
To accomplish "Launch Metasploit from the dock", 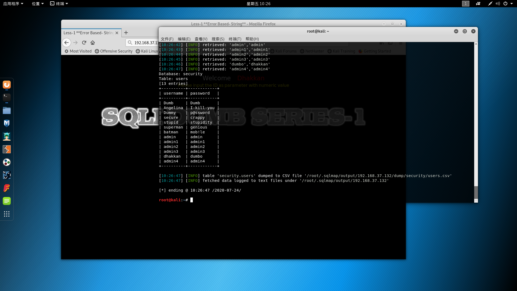I will point(7,123).
